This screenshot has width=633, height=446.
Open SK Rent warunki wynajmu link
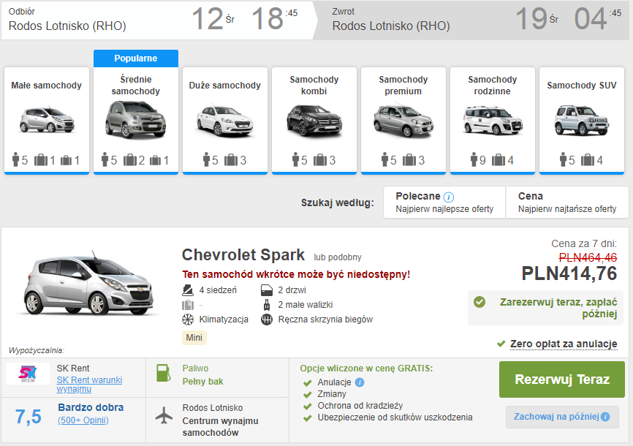89,385
